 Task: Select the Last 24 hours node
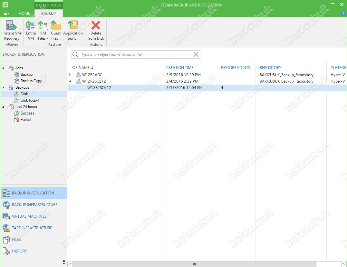point(26,107)
